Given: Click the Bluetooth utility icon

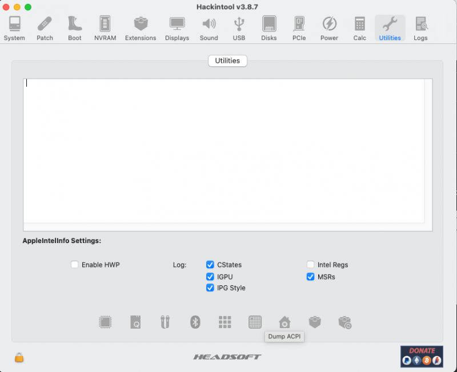Looking at the screenshot, I should point(195,322).
